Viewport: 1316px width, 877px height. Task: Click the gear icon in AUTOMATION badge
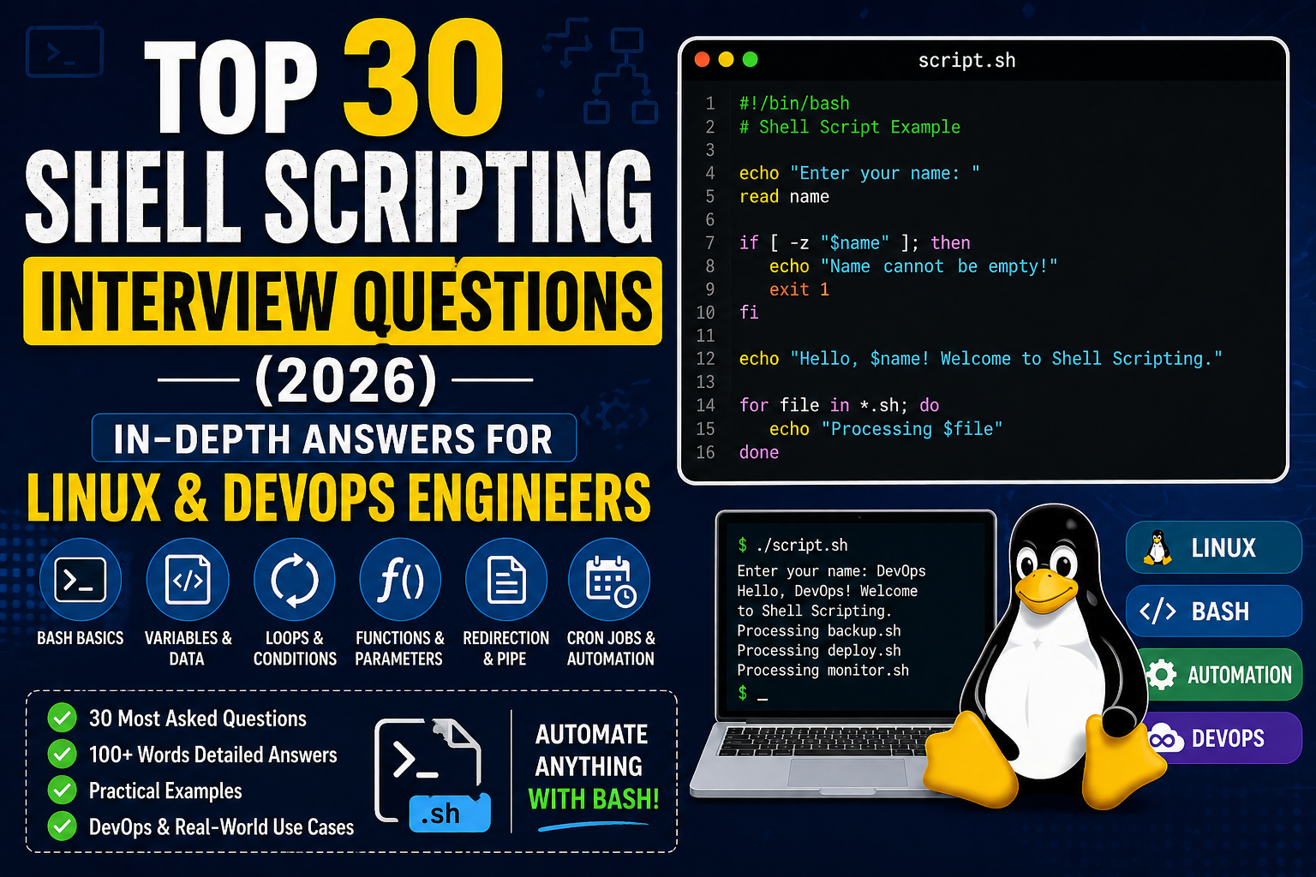click(x=1161, y=675)
